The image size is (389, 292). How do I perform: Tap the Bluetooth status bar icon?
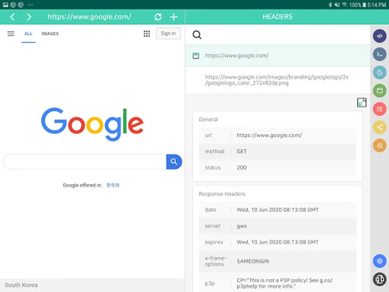(330, 5)
